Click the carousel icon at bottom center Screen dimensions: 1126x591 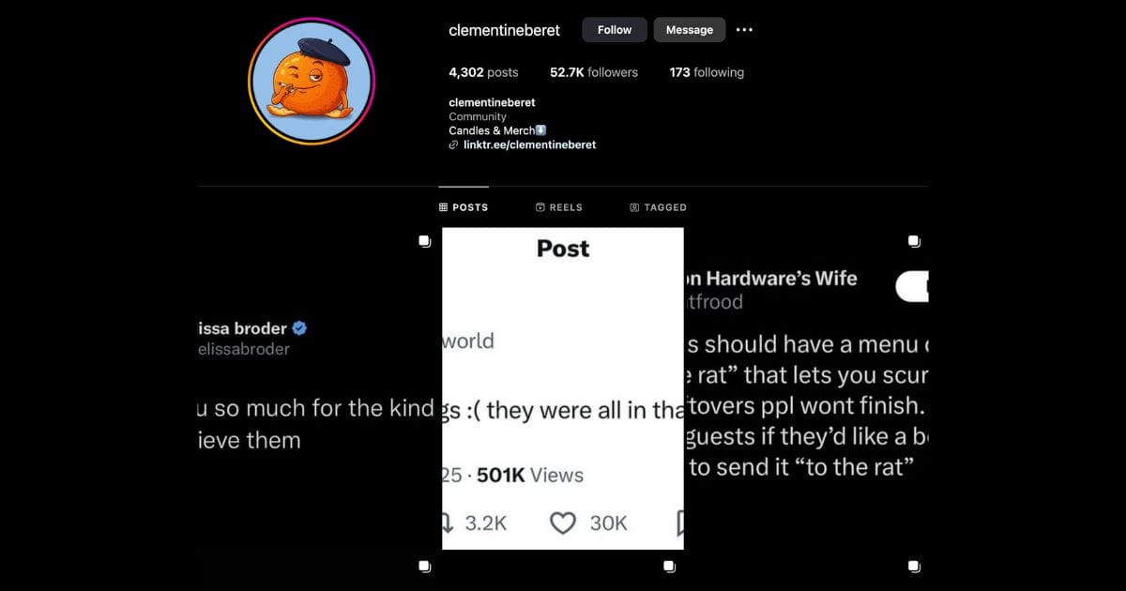click(x=669, y=567)
